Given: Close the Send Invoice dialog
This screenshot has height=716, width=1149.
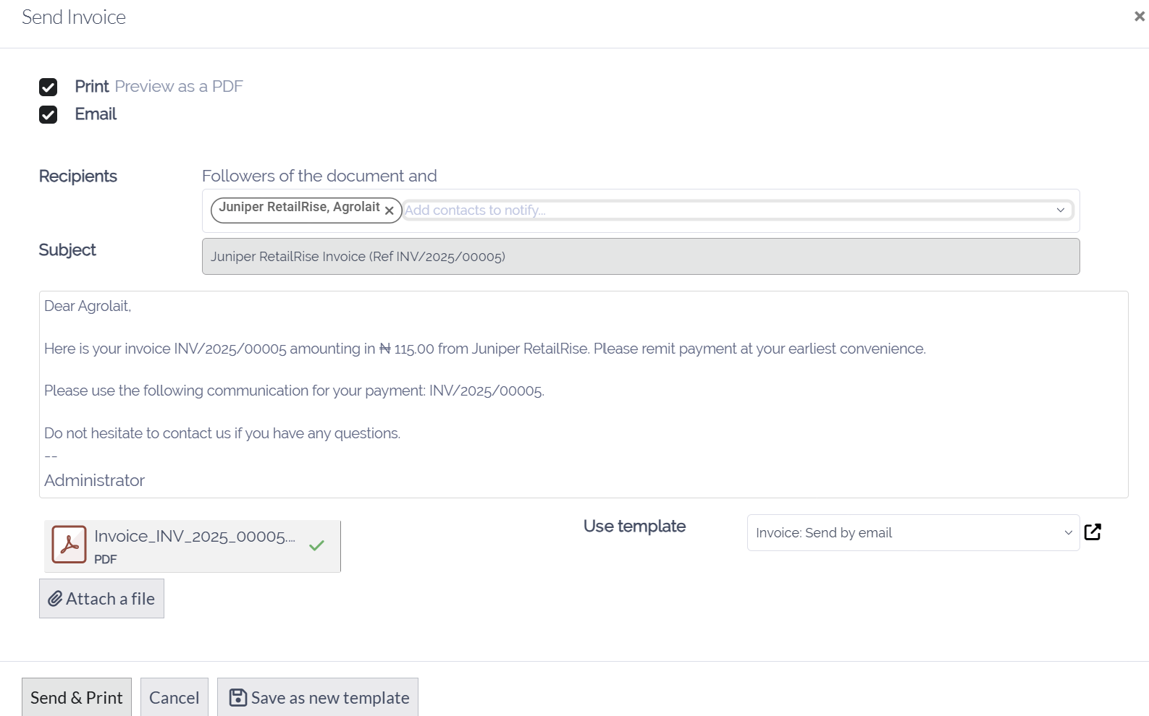Looking at the screenshot, I should [1139, 16].
